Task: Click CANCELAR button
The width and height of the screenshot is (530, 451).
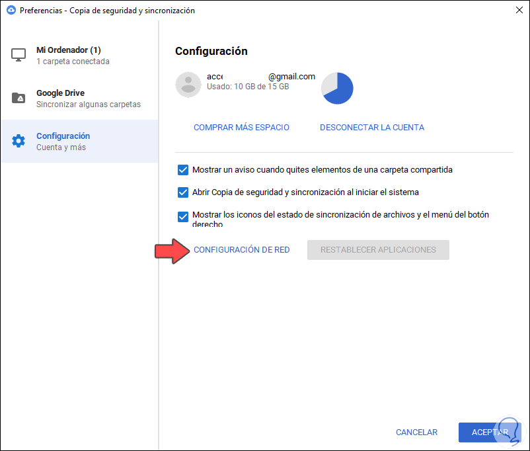Action: pyautogui.click(x=416, y=432)
